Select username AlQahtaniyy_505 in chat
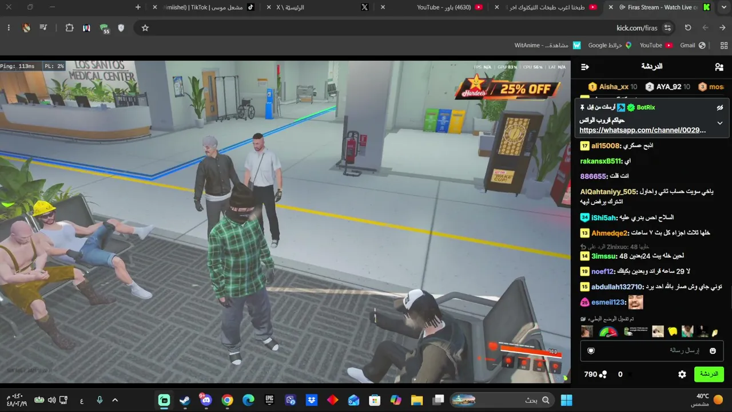The image size is (732, 412). (x=608, y=192)
